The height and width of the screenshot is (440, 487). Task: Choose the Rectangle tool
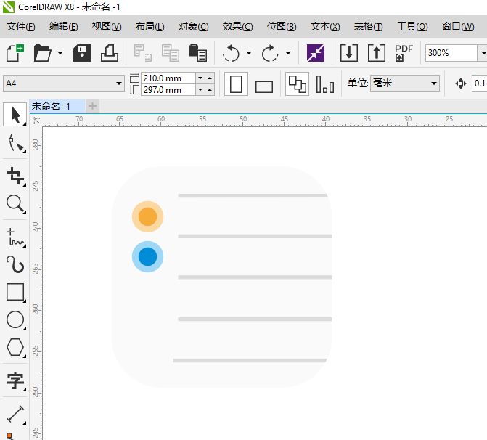click(x=15, y=292)
